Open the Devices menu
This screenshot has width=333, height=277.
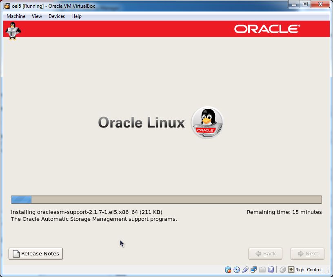57,16
